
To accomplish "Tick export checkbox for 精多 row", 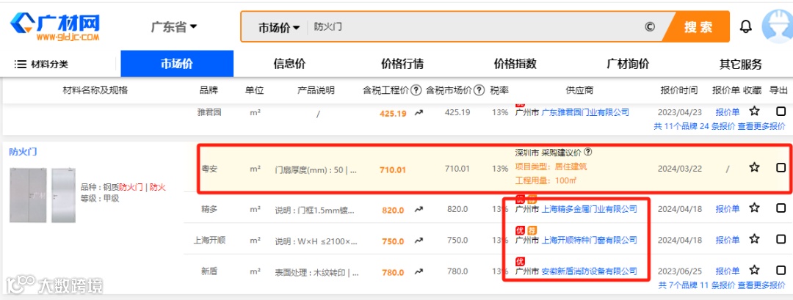I will pos(781,208).
